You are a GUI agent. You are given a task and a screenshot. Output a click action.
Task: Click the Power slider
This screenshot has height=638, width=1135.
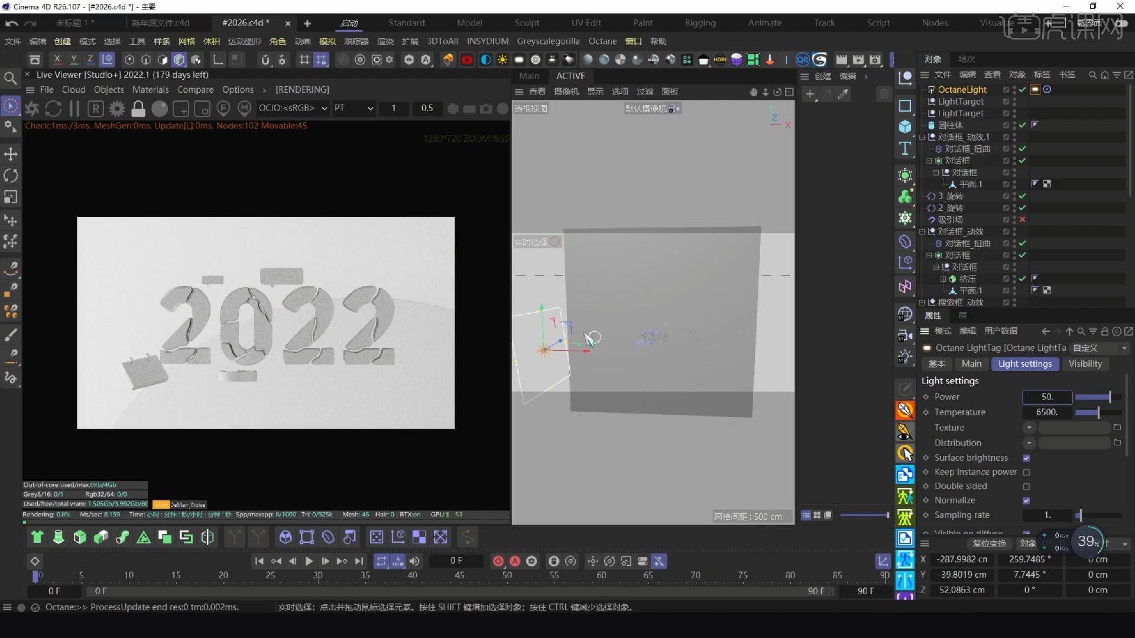1098,397
